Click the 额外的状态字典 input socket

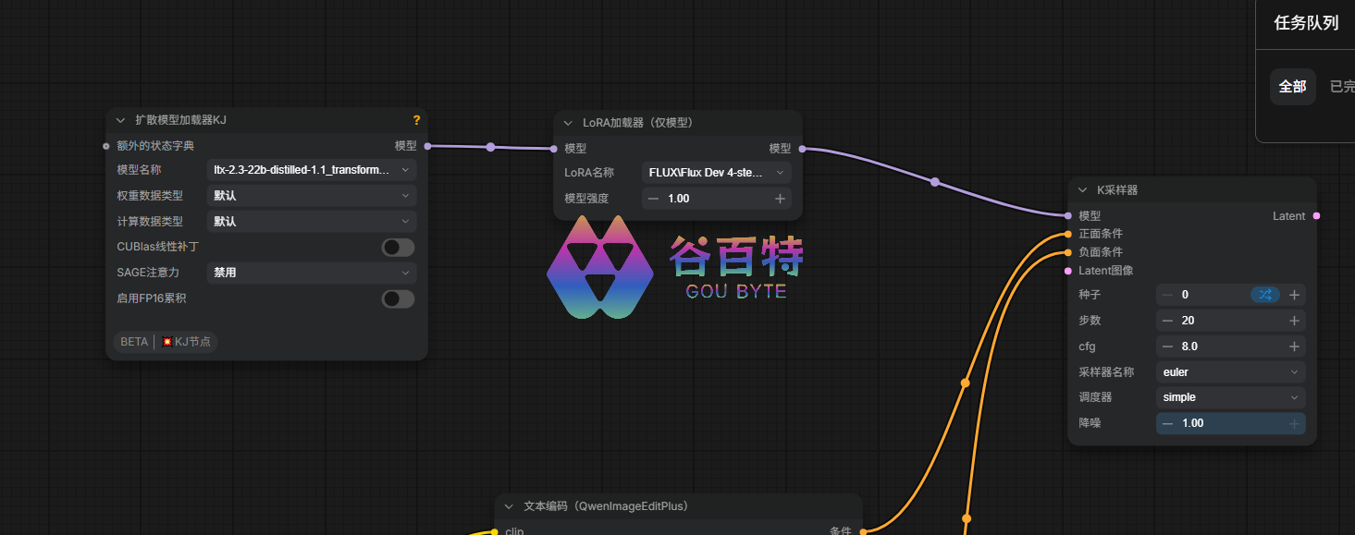106,146
